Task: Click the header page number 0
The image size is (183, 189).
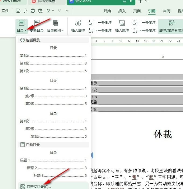Action: tap(163, 57)
